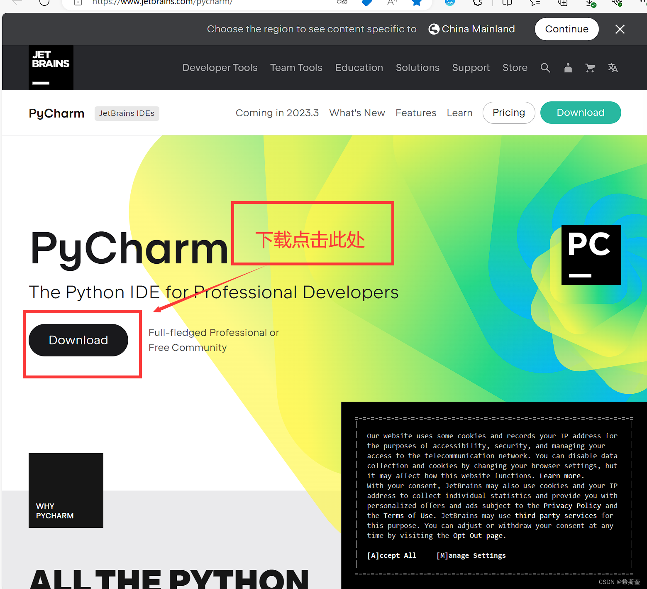This screenshot has width=647, height=589.
Task: Open Store menu
Action: 515,68
